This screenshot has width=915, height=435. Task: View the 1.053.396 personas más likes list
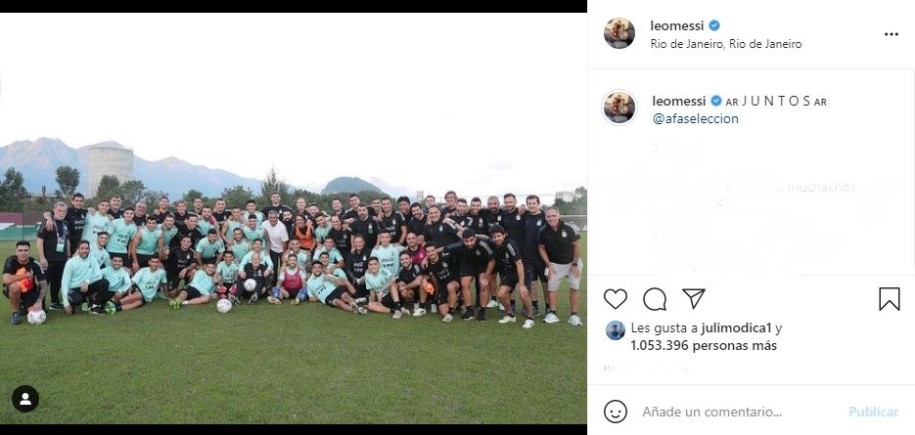coord(704,346)
